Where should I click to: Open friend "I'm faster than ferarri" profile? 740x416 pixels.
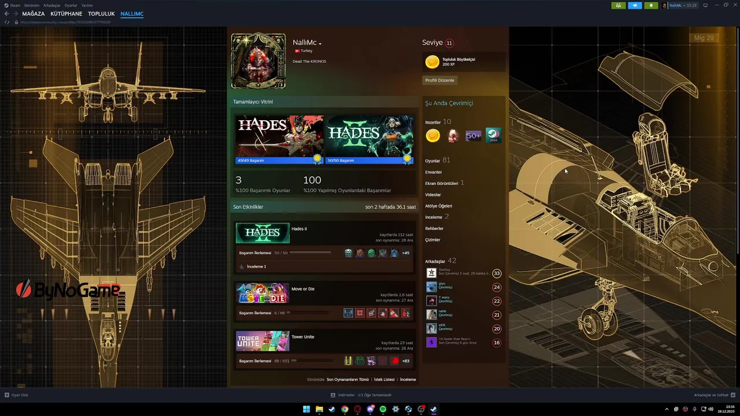point(464,342)
